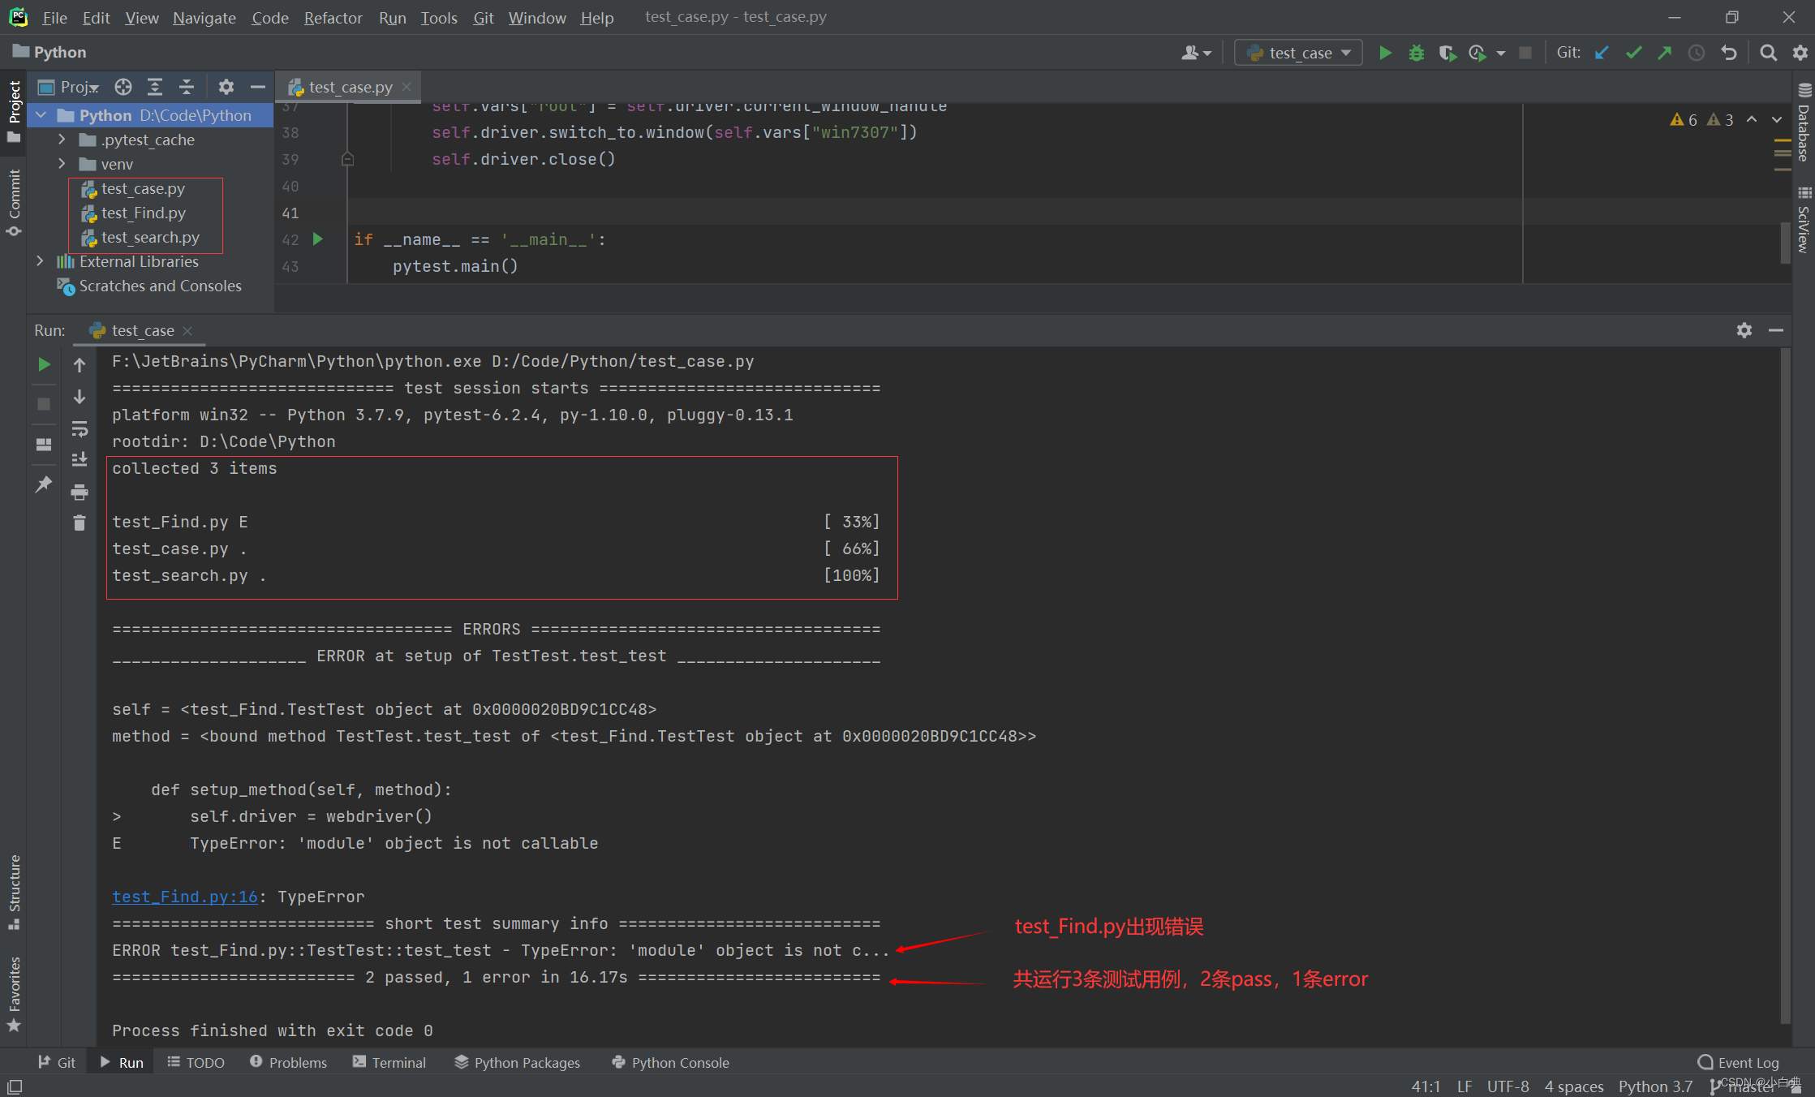
Task: Open profiler options dropdown arrow
Action: (1501, 54)
